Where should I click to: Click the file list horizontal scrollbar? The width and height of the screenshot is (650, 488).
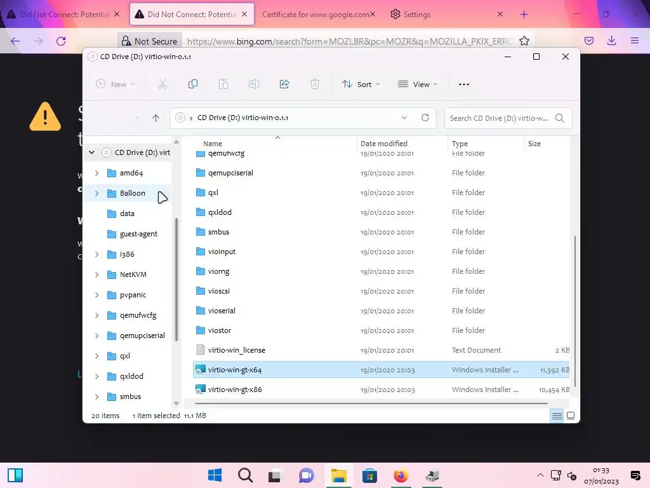371,403
